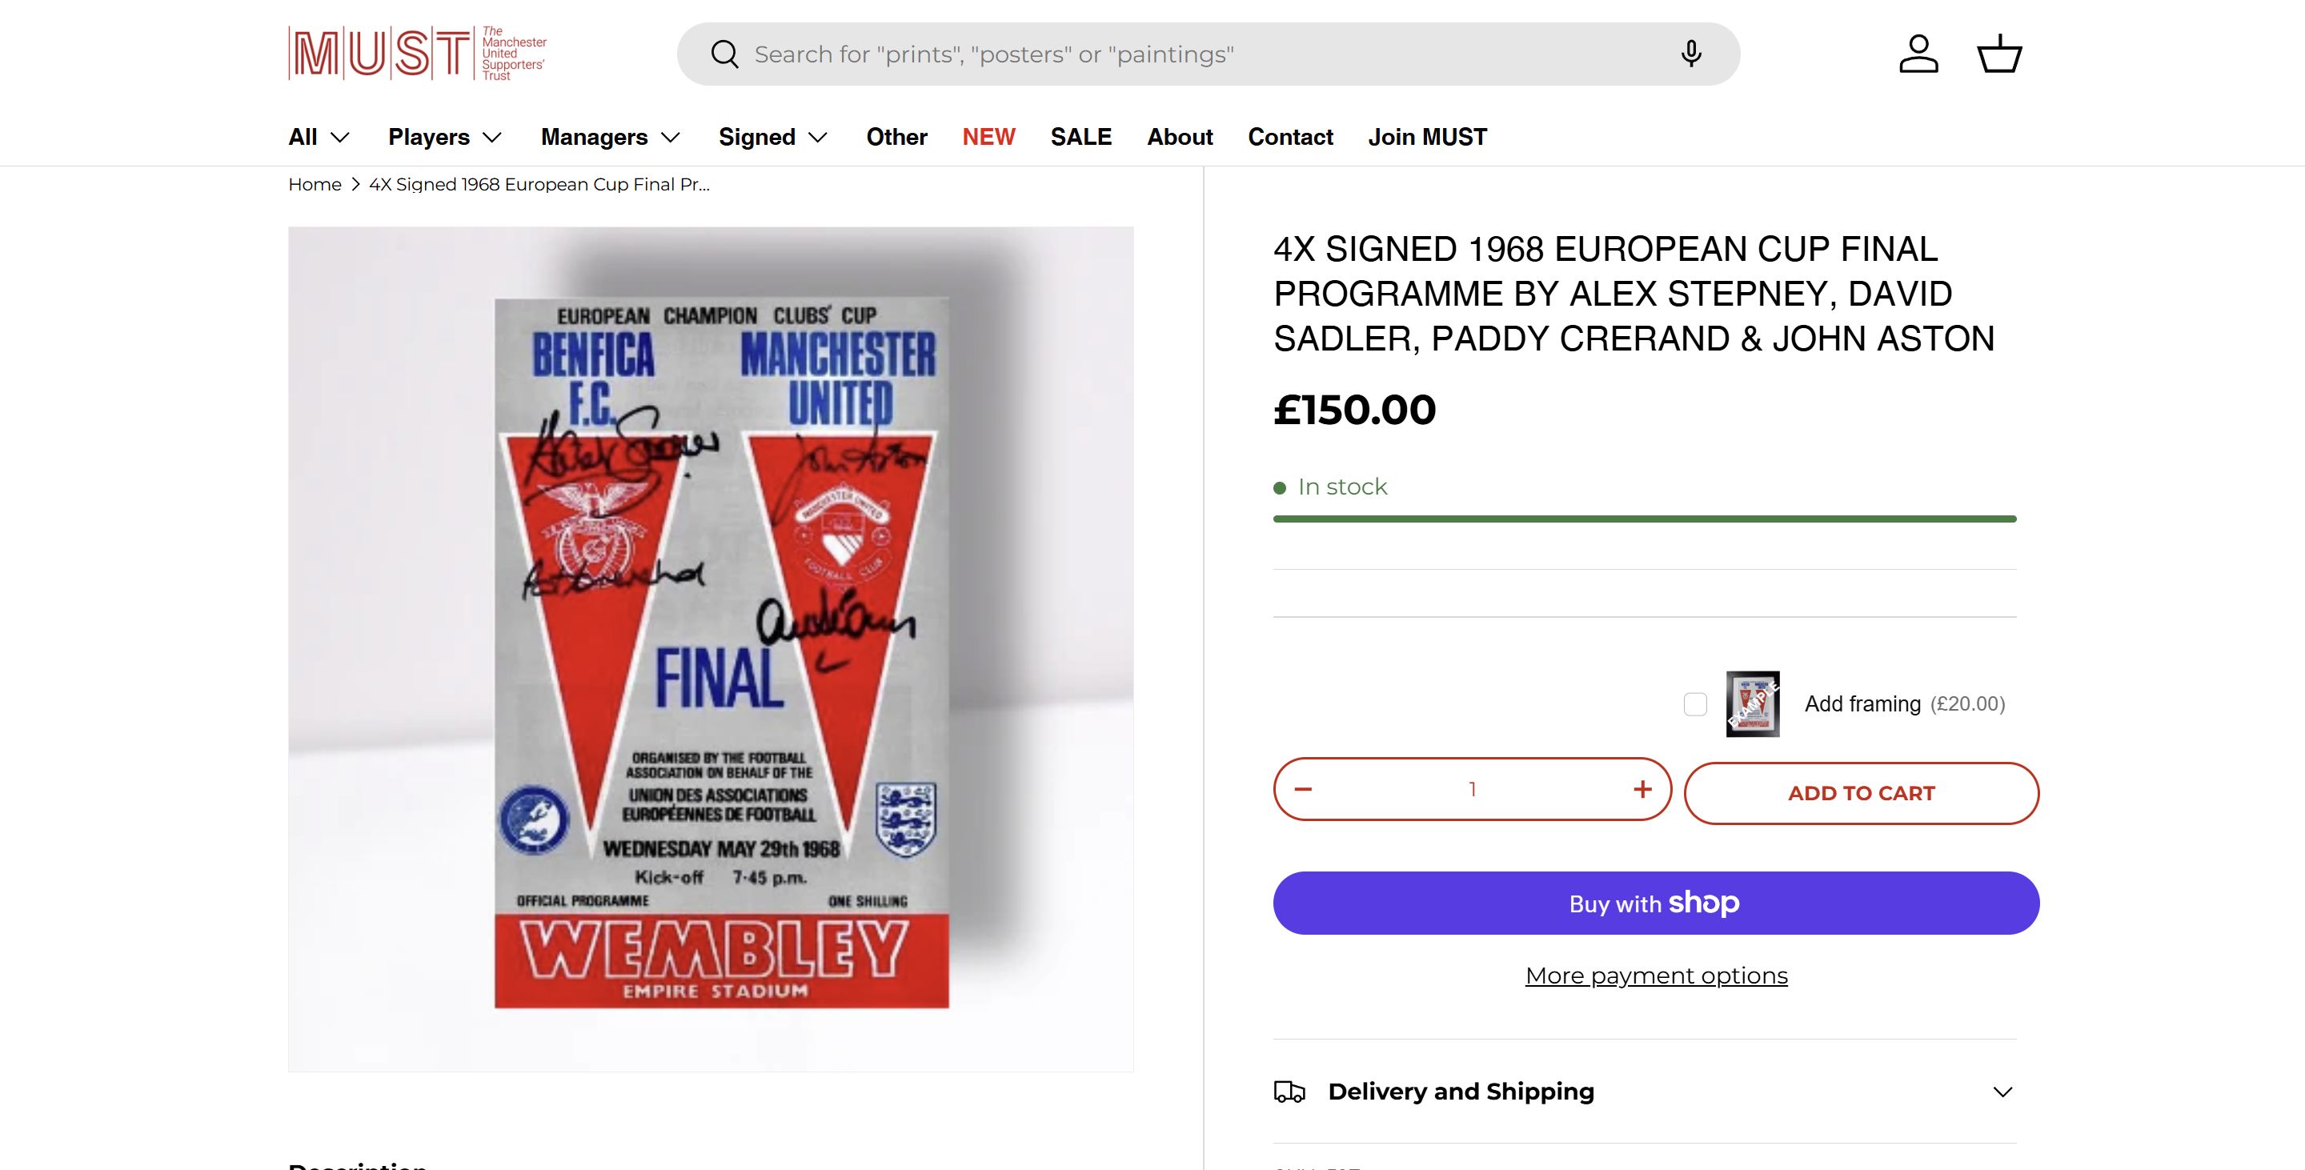
Task: Open More payment options link
Action: pyautogui.click(x=1656, y=976)
